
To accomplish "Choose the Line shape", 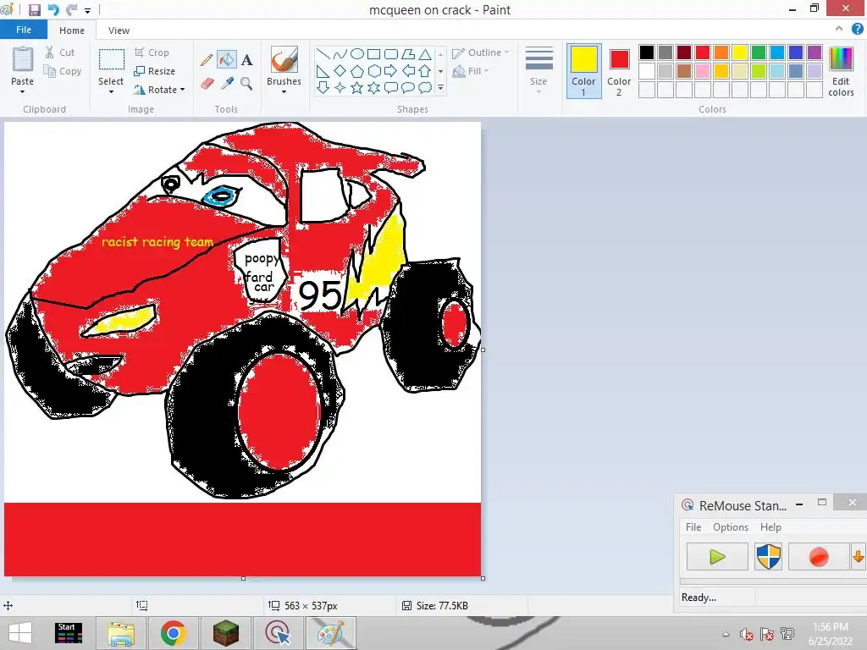I will [x=323, y=53].
